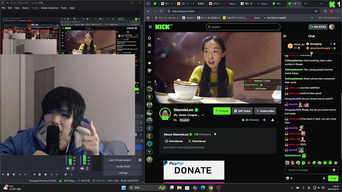
Task: Move scene down in OBS list
Action: pyautogui.click(x=25, y=174)
